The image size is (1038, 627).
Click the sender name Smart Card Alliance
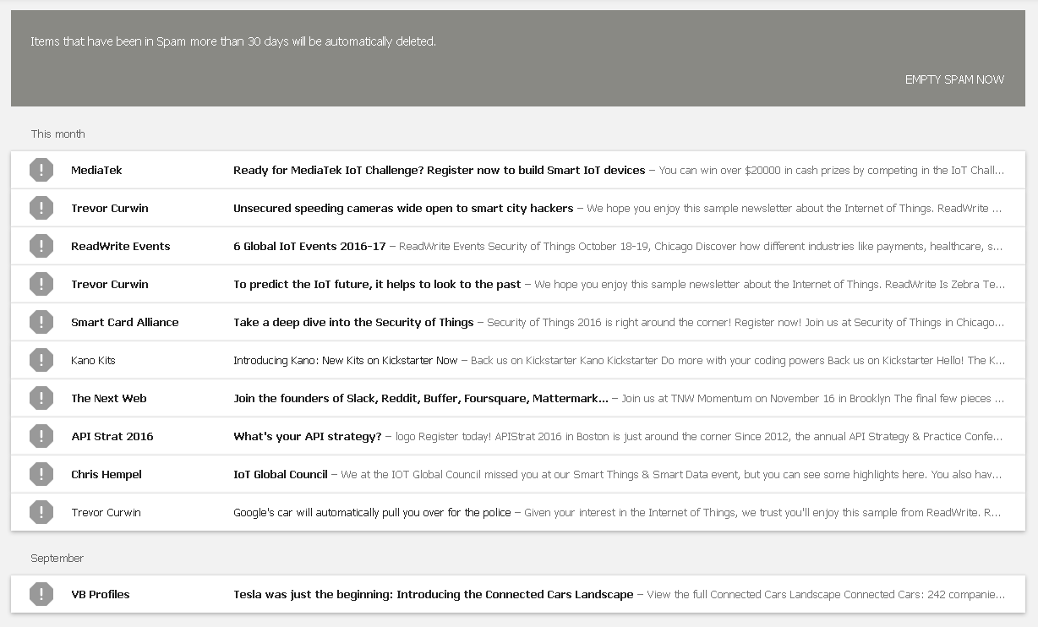(x=125, y=322)
